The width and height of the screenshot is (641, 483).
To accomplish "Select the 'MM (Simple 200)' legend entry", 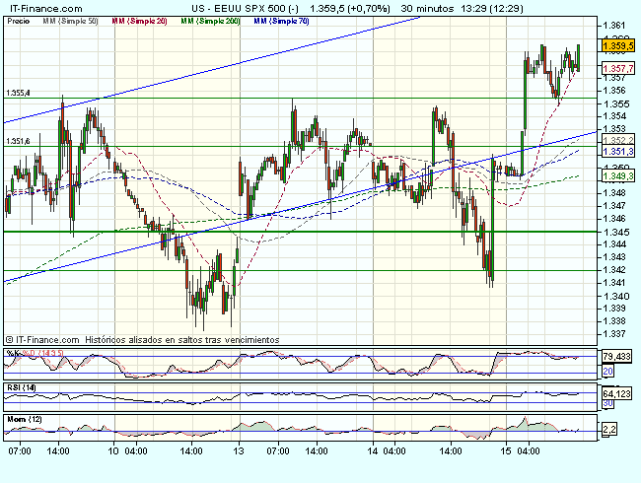I will [210, 22].
